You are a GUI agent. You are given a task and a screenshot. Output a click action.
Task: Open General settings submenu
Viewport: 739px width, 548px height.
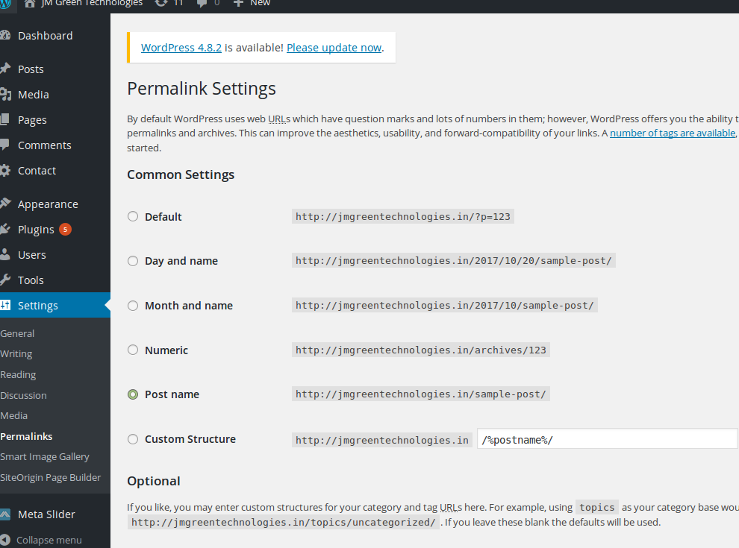coord(17,333)
